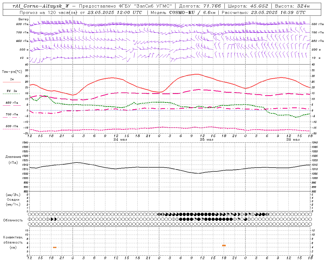Click the 'Давление' pressure panel label
The height and width of the screenshot is (260, 325).
pyautogui.click(x=13, y=157)
